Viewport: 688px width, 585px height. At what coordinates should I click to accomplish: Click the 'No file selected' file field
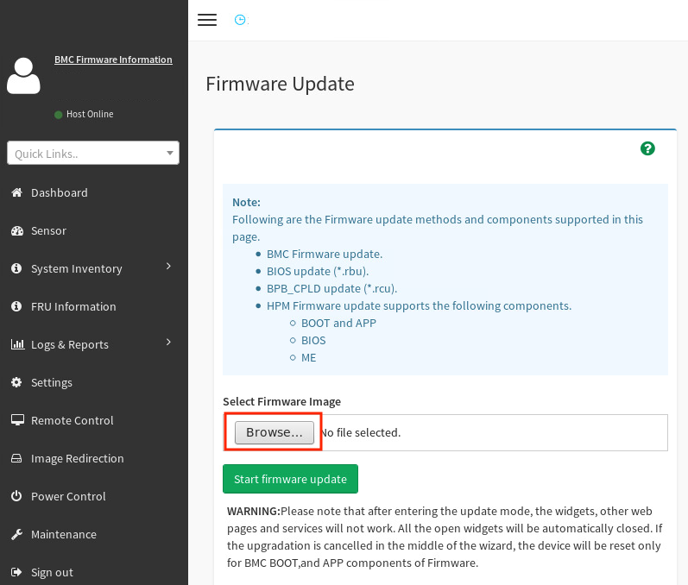tap(361, 432)
